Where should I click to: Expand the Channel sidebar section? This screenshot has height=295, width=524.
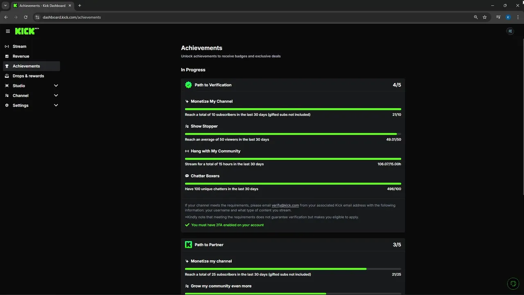56,95
